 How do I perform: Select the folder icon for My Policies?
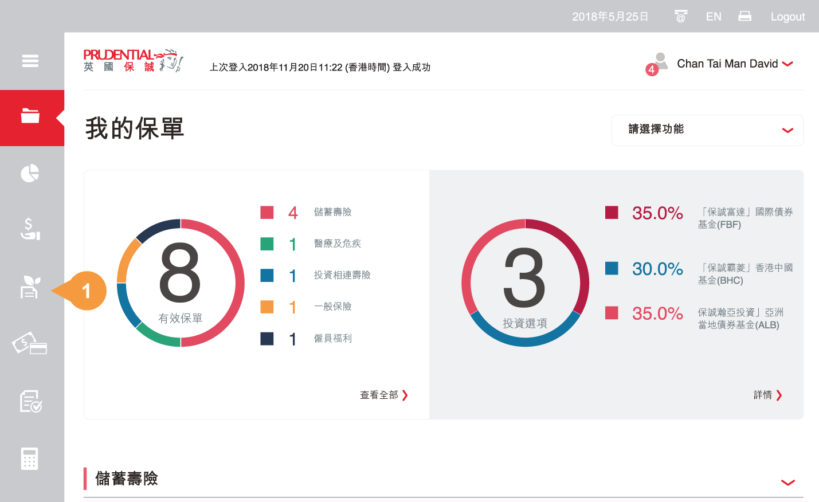pyautogui.click(x=30, y=116)
